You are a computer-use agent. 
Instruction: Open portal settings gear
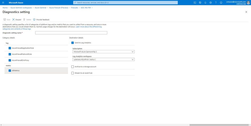[211, 2]
